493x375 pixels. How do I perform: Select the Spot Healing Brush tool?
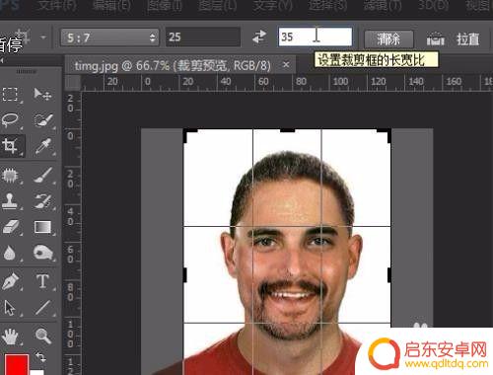(10, 175)
